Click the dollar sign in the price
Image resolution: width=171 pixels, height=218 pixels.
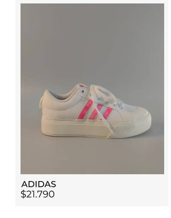(x=23, y=194)
